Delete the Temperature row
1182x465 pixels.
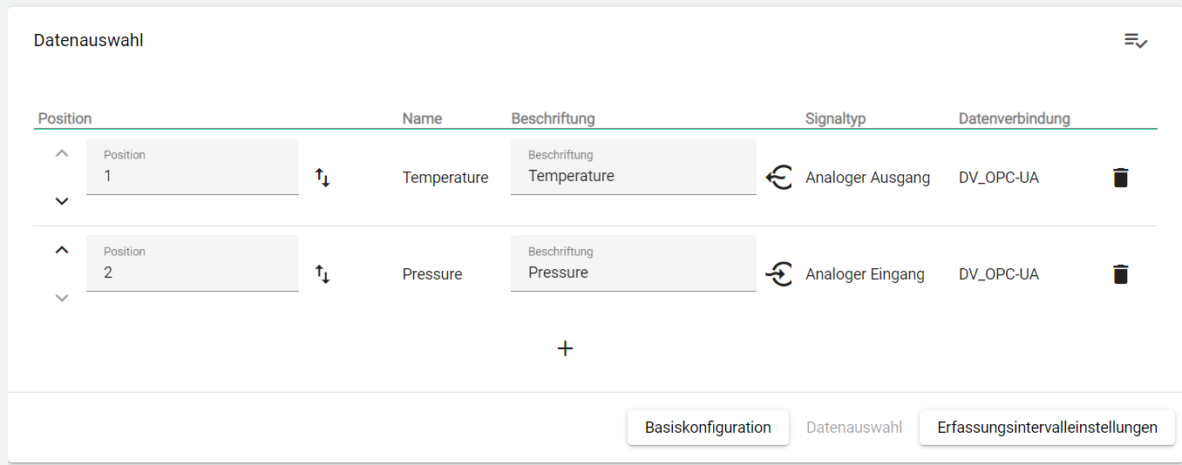coord(1121,178)
